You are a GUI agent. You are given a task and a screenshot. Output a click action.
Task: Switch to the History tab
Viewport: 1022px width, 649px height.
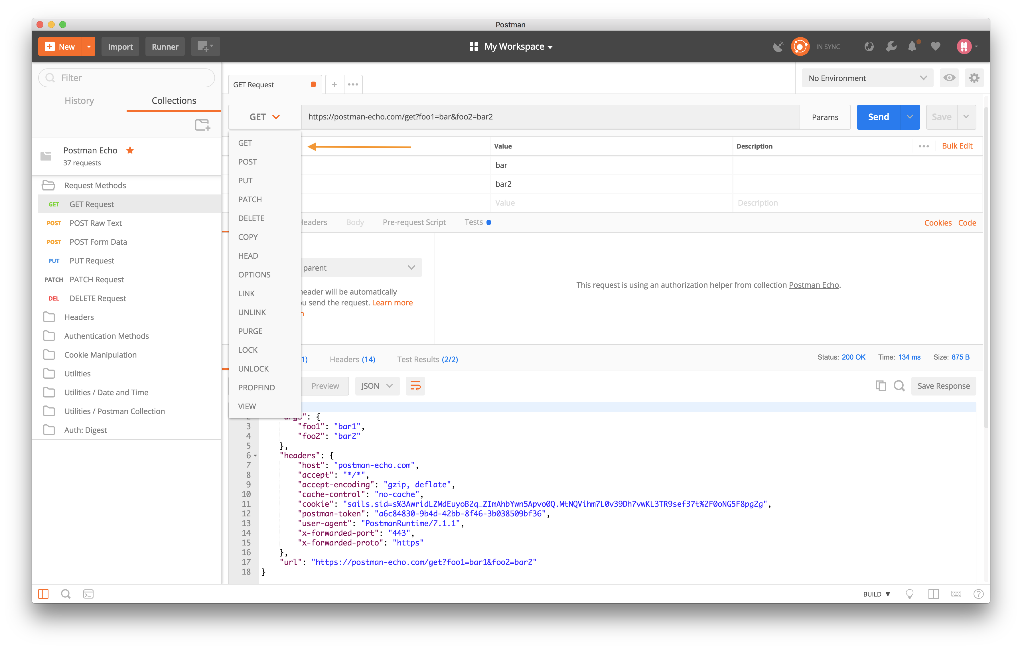pos(79,101)
